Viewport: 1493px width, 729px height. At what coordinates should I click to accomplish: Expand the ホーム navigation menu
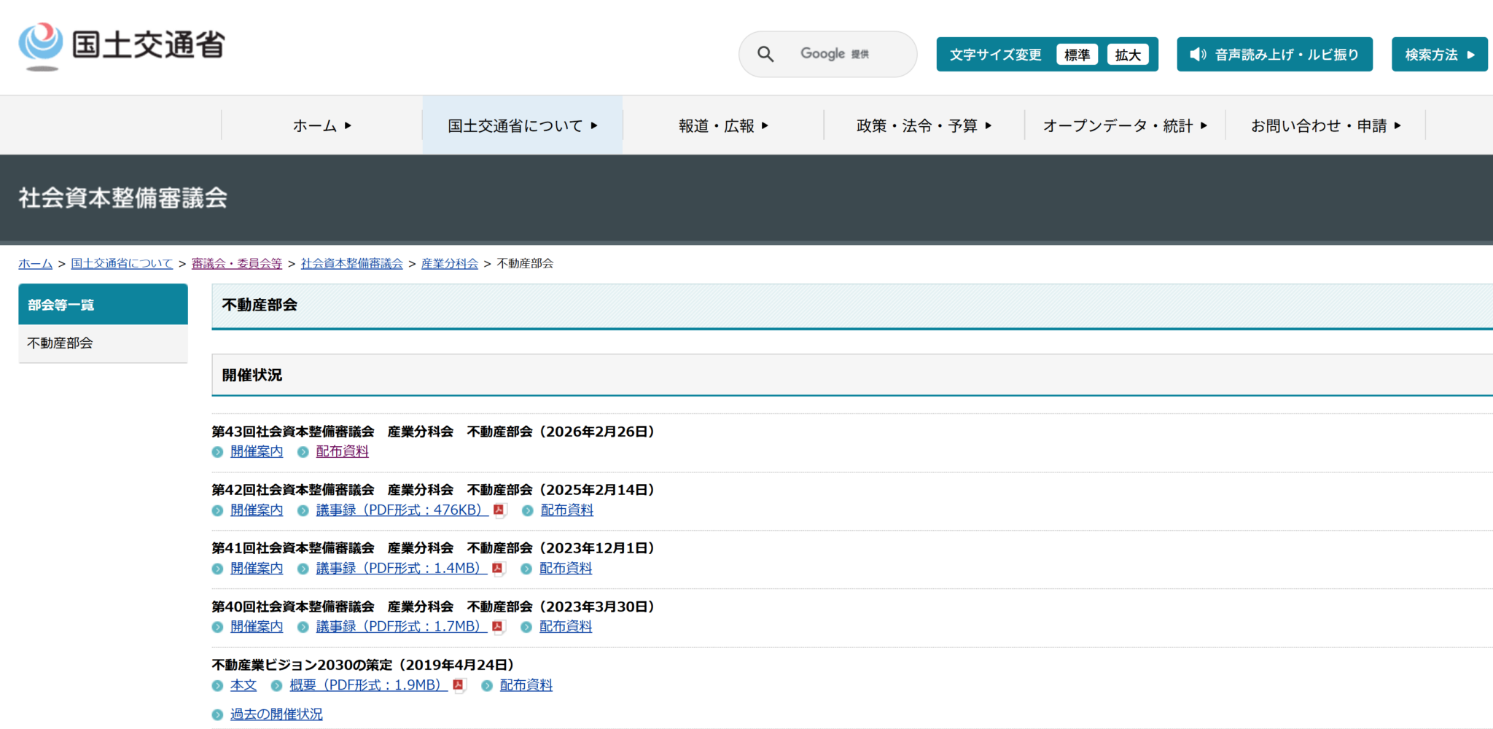tap(321, 125)
